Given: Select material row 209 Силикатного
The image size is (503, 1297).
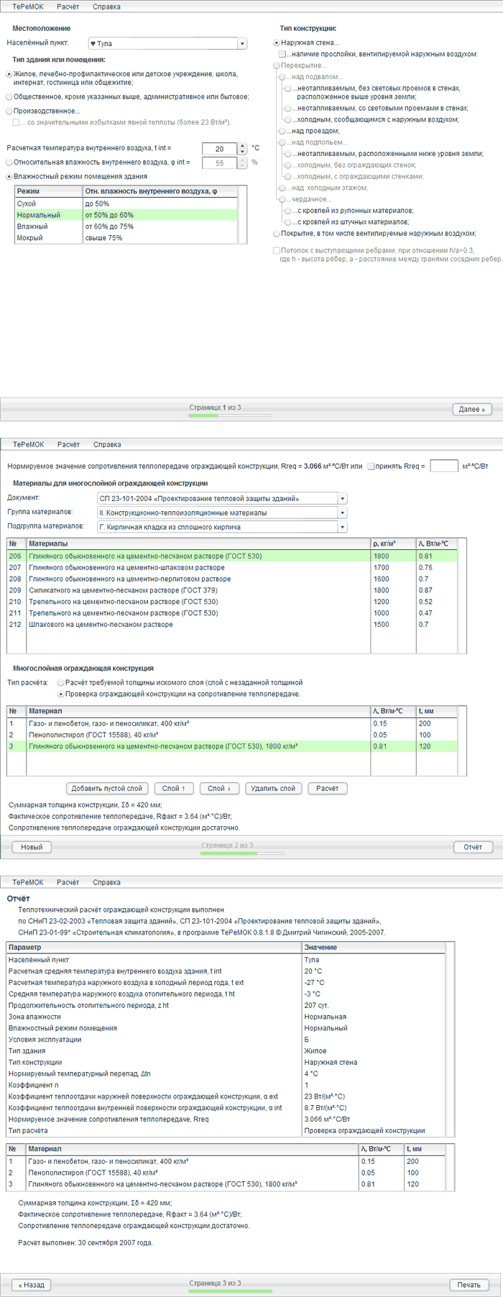Looking at the screenshot, I should click(x=232, y=590).
